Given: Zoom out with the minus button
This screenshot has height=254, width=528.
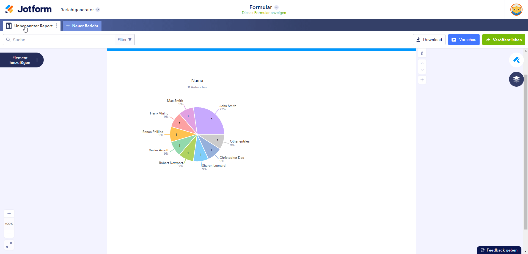Looking at the screenshot, I should (x=9, y=234).
